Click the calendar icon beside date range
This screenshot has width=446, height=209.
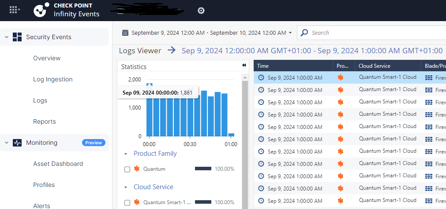125,33
